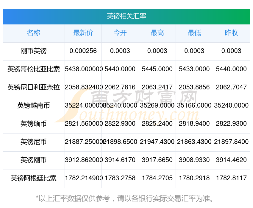
Task: Click the previous close 2062.7047
Action: click(x=231, y=87)
